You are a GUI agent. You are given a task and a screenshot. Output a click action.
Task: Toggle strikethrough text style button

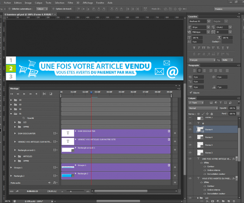pyautogui.click(x=228, y=48)
